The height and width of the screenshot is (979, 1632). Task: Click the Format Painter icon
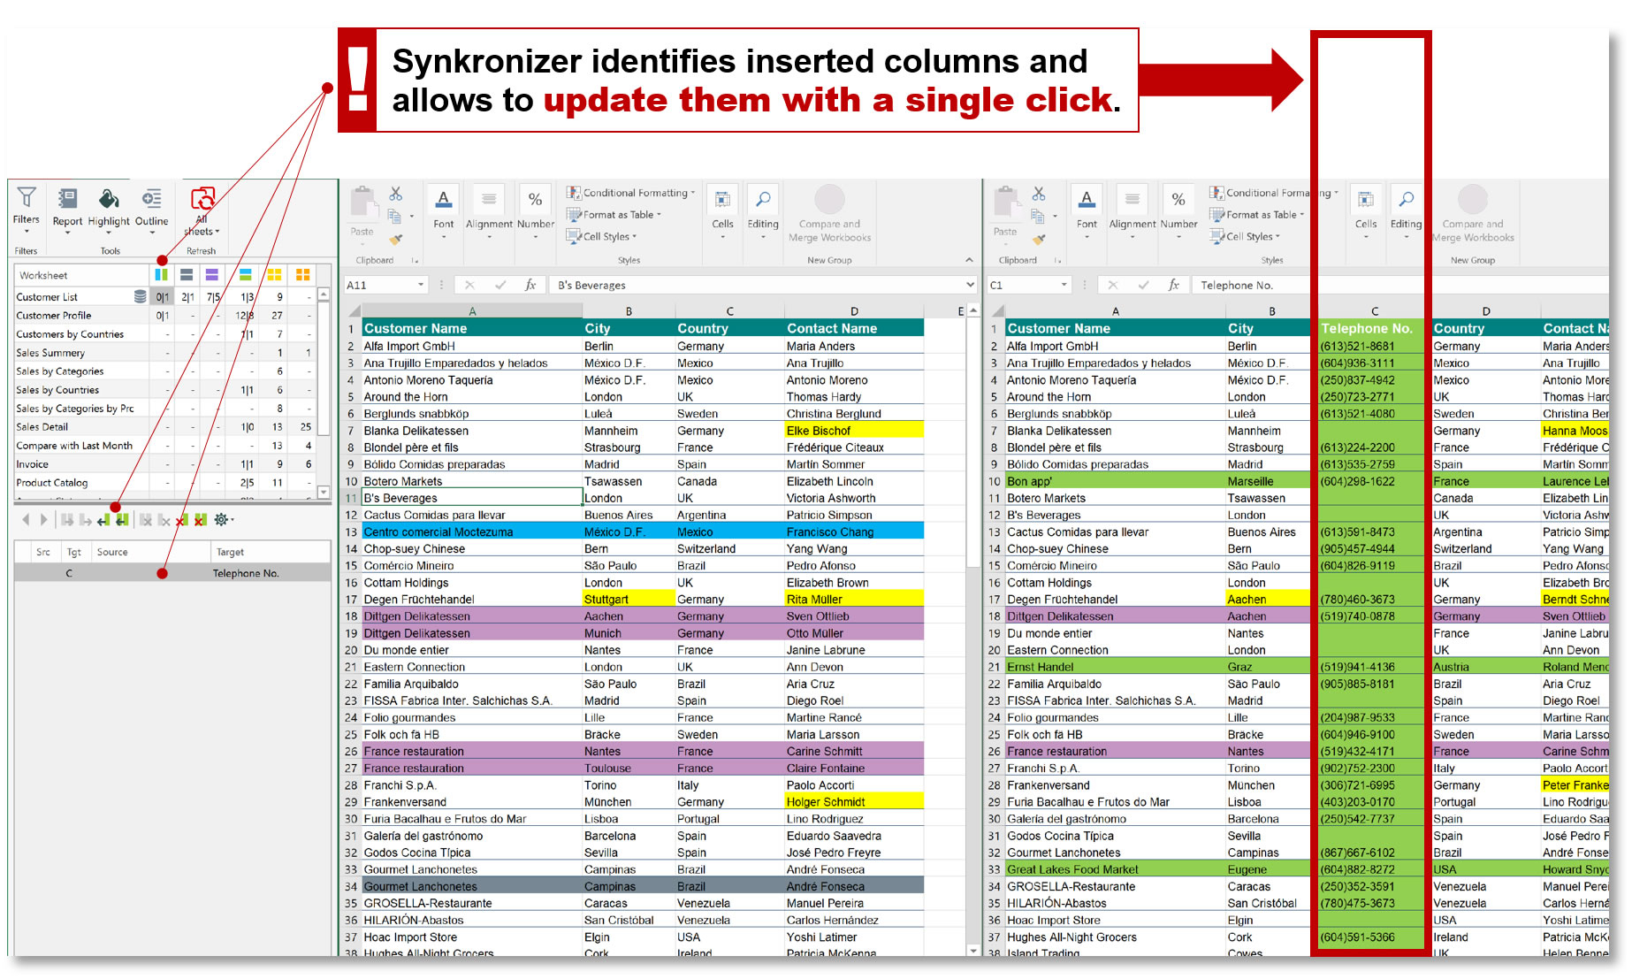396,241
